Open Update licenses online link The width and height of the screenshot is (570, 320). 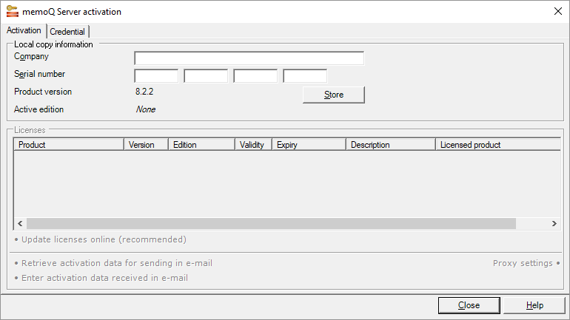104,239
